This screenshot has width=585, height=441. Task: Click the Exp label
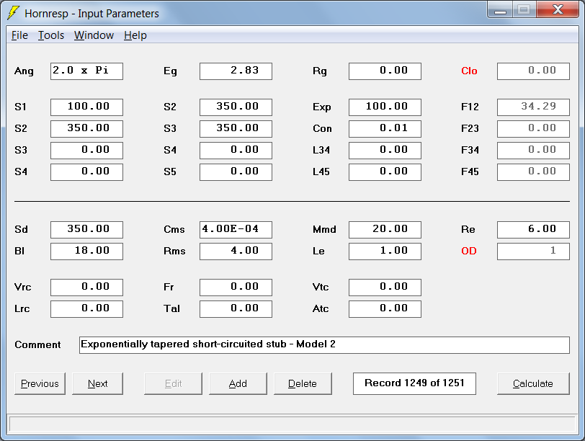pyautogui.click(x=321, y=107)
